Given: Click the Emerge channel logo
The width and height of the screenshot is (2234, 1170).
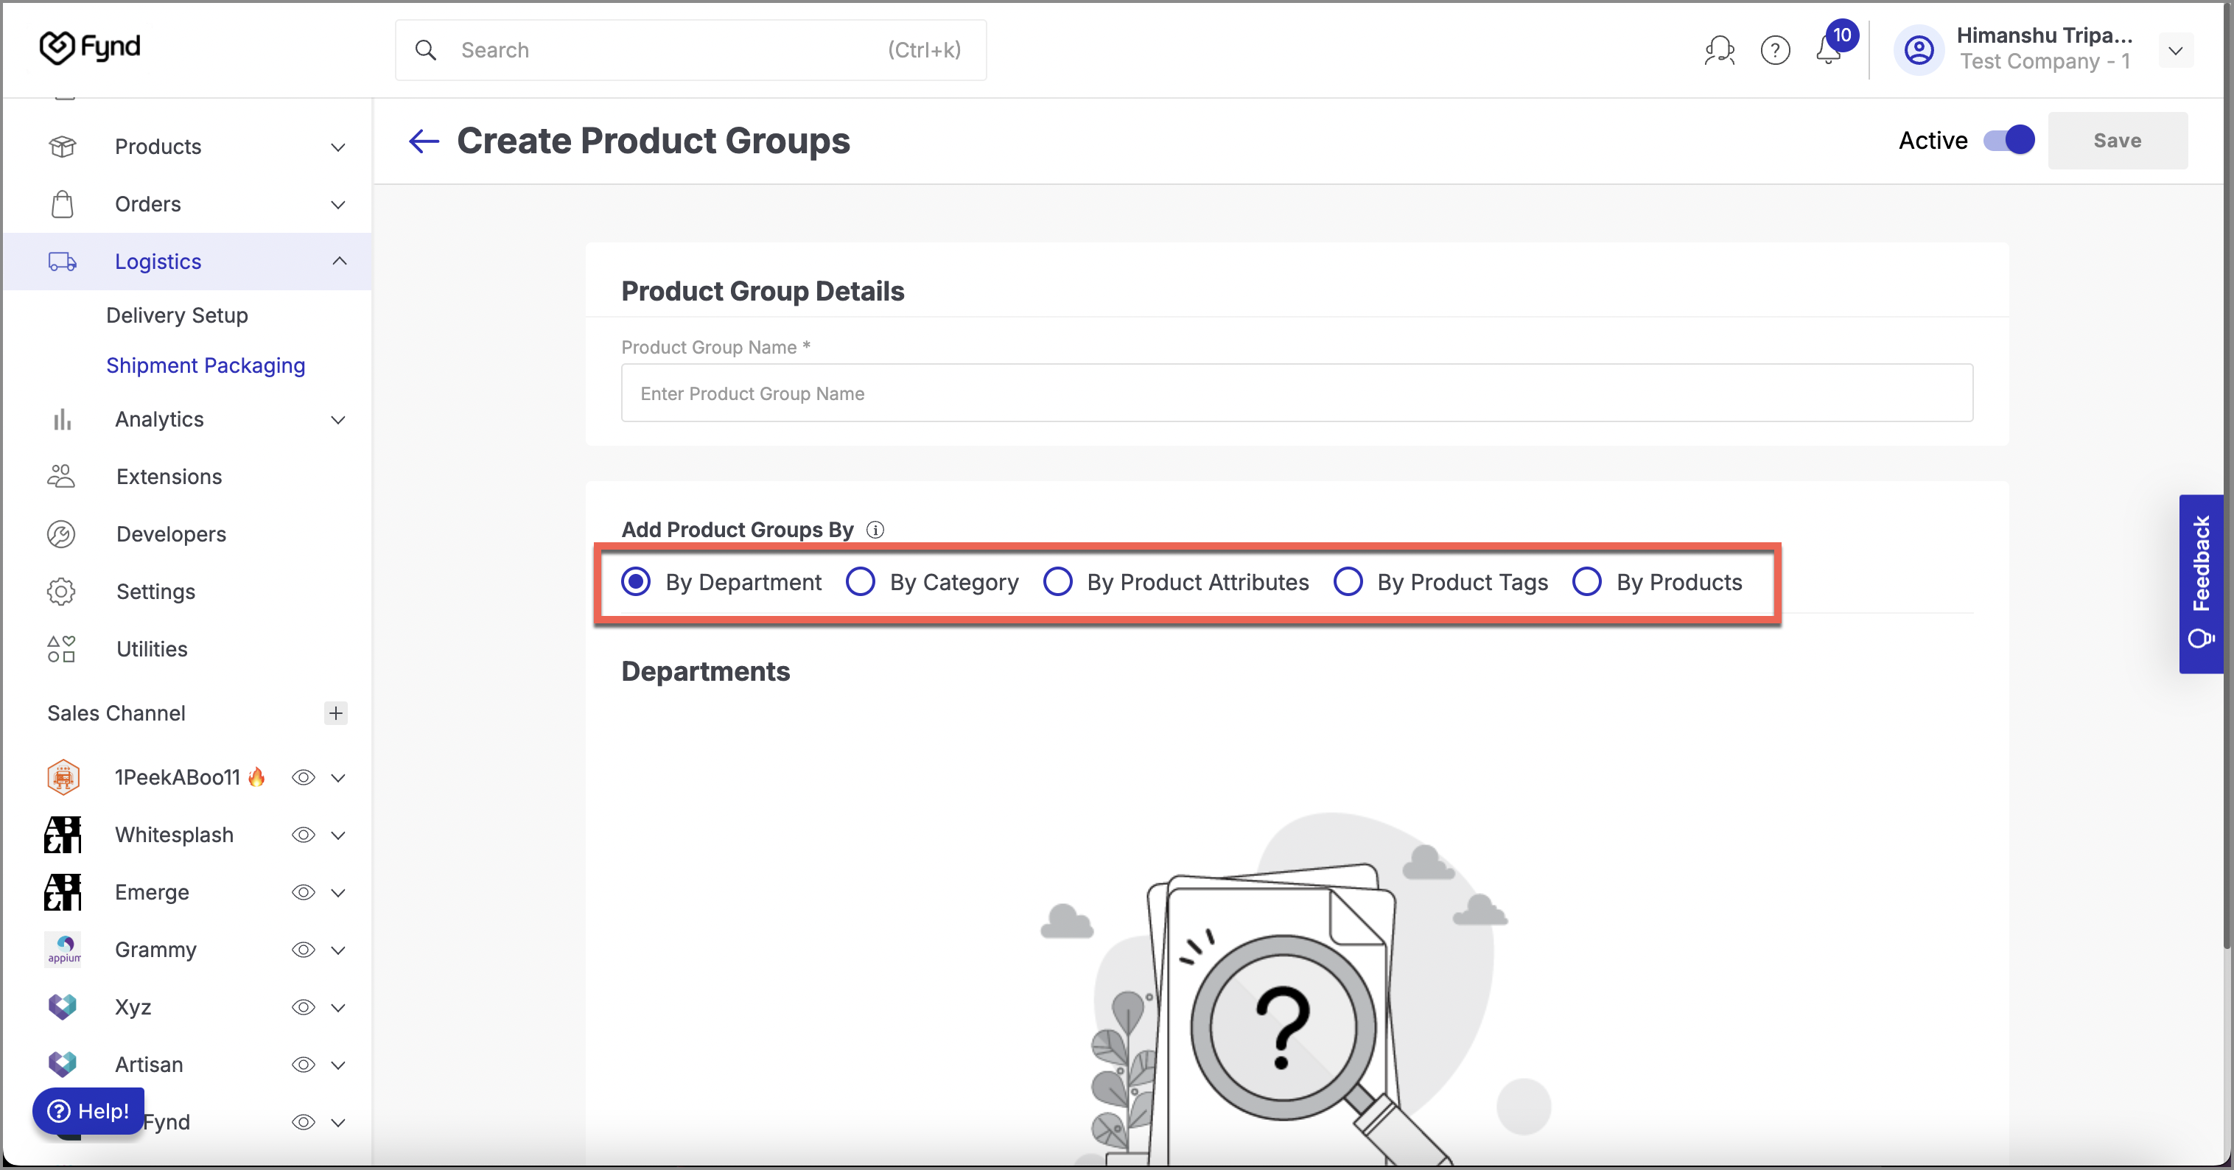Looking at the screenshot, I should (x=63, y=891).
